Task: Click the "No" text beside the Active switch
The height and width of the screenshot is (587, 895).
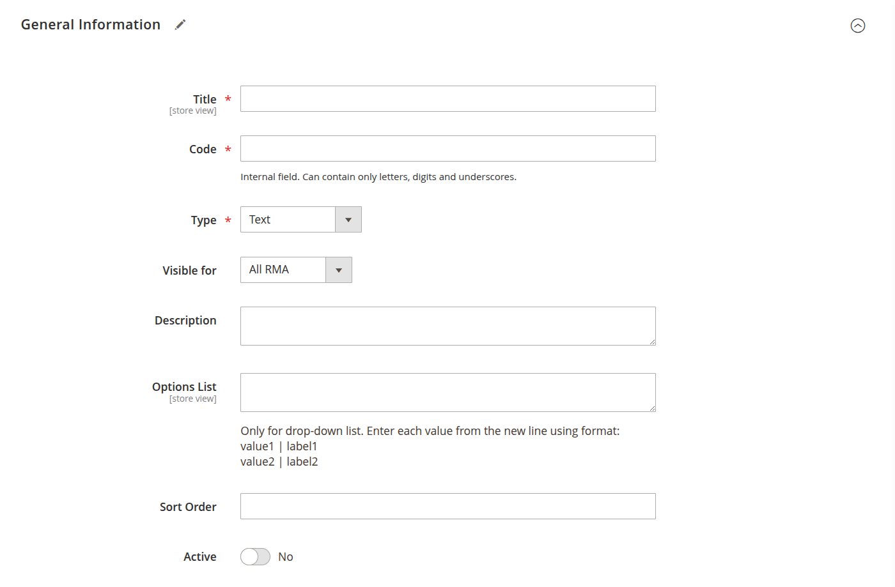Action: (x=286, y=557)
